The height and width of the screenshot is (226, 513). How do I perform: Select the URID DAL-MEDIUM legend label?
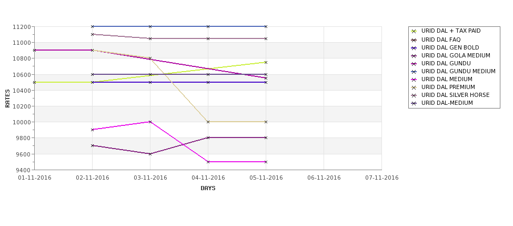pos(447,103)
